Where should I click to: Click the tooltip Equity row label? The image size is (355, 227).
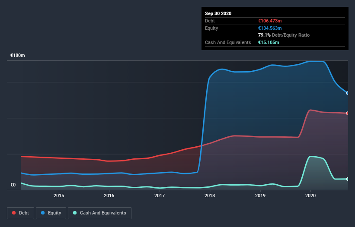click(211, 28)
